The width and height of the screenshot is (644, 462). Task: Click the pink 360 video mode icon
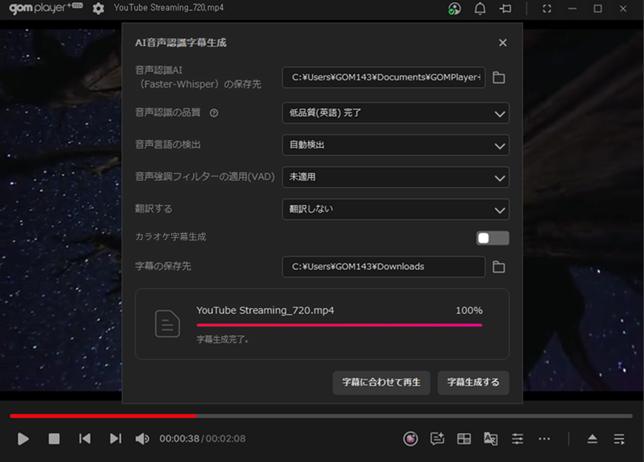pyautogui.click(x=410, y=439)
